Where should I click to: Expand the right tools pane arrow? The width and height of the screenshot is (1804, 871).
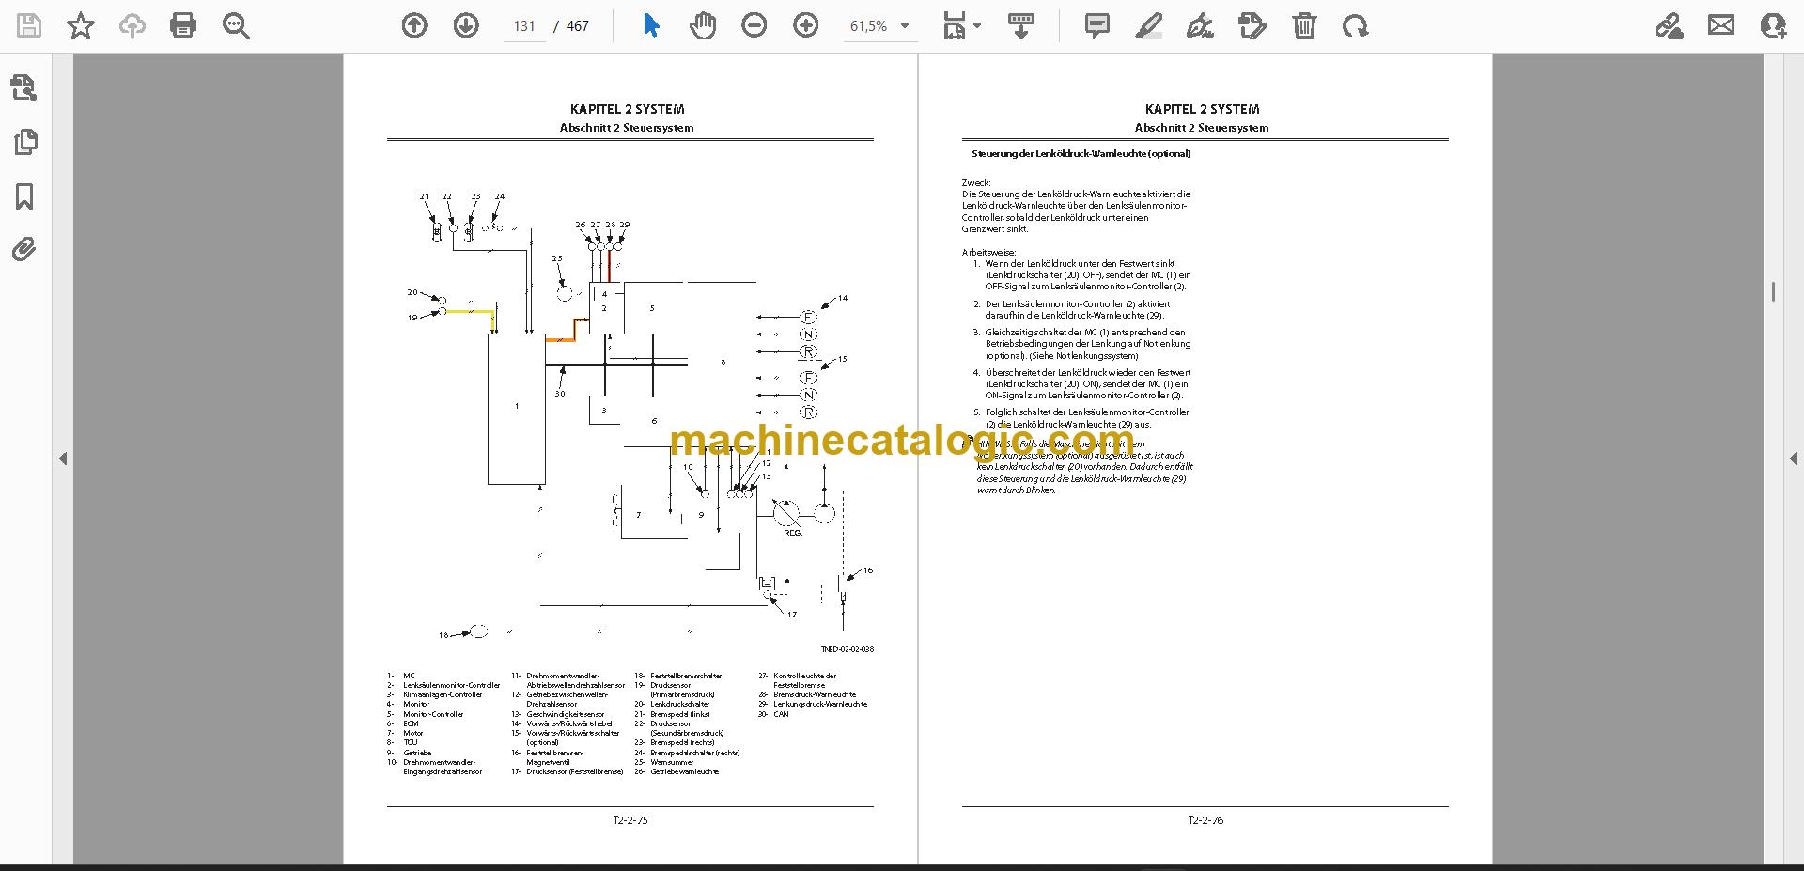click(x=1792, y=459)
